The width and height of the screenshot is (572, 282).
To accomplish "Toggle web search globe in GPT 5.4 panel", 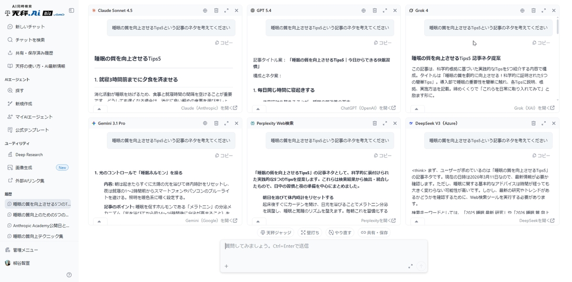I will coord(364,10).
